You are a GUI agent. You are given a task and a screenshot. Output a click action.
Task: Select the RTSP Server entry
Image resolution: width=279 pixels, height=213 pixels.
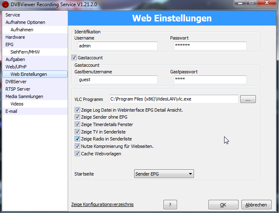tap(18, 89)
